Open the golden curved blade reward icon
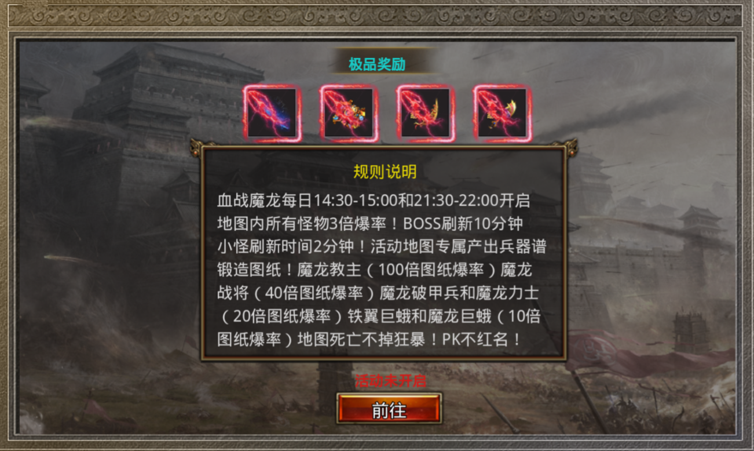The width and height of the screenshot is (754, 451). tap(425, 113)
